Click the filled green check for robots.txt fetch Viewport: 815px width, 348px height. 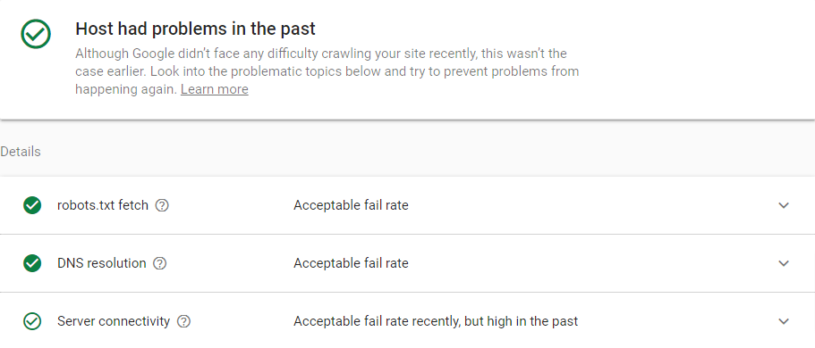[32, 206]
